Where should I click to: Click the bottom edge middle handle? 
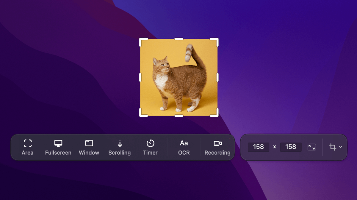point(179,116)
